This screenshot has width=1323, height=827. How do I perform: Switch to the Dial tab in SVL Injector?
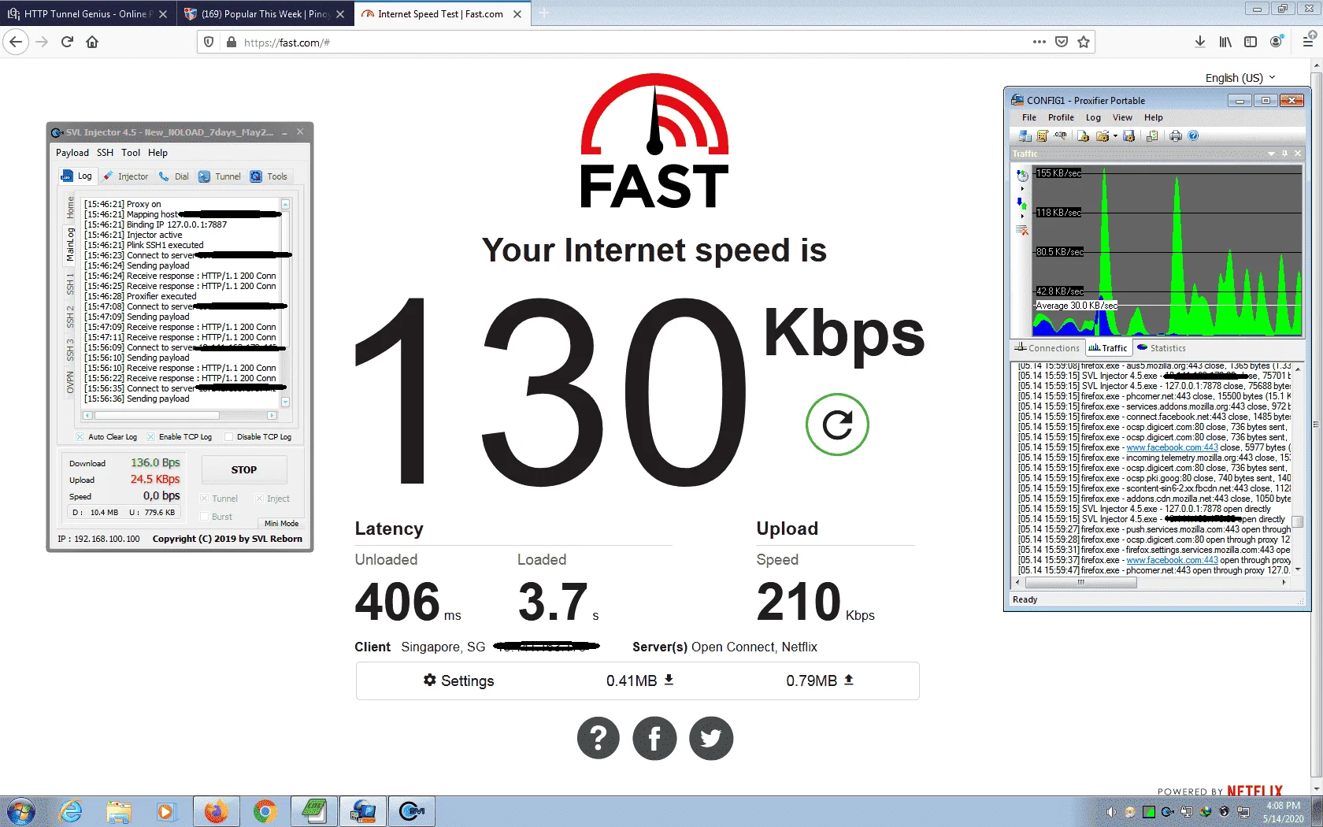[x=174, y=176]
